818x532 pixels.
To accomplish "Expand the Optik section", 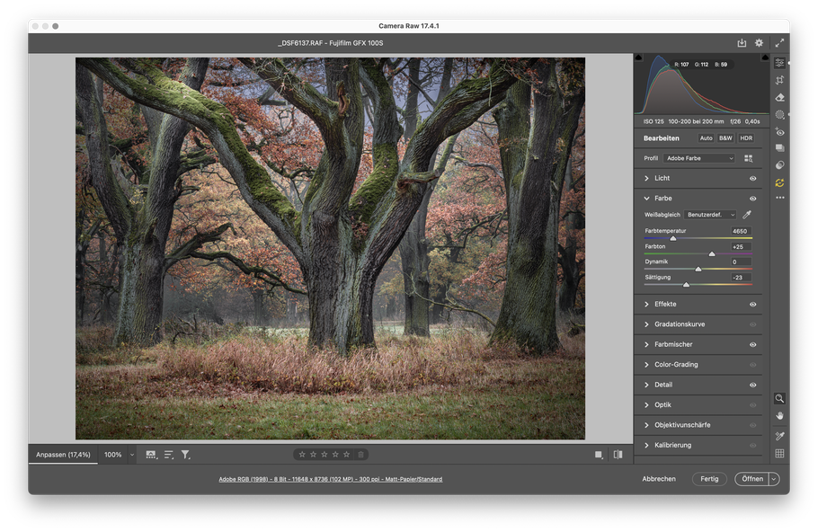I will [x=646, y=404].
